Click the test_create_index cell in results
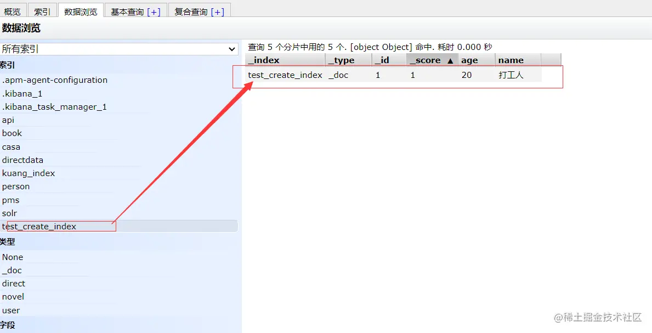 pos(285,75)
